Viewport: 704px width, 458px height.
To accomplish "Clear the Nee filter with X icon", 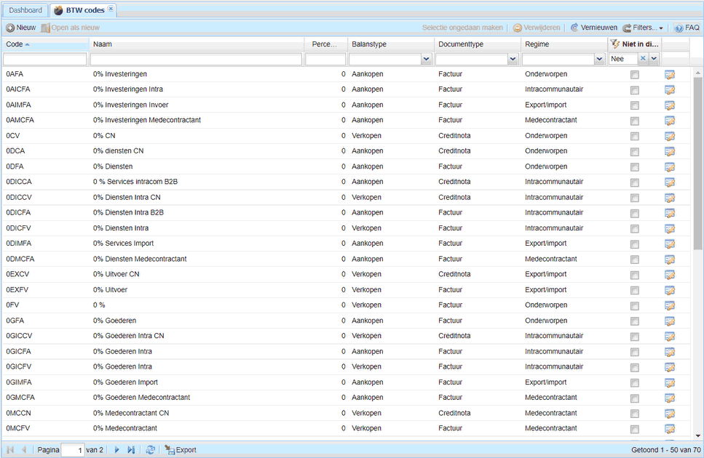I will tap(643, 58).
